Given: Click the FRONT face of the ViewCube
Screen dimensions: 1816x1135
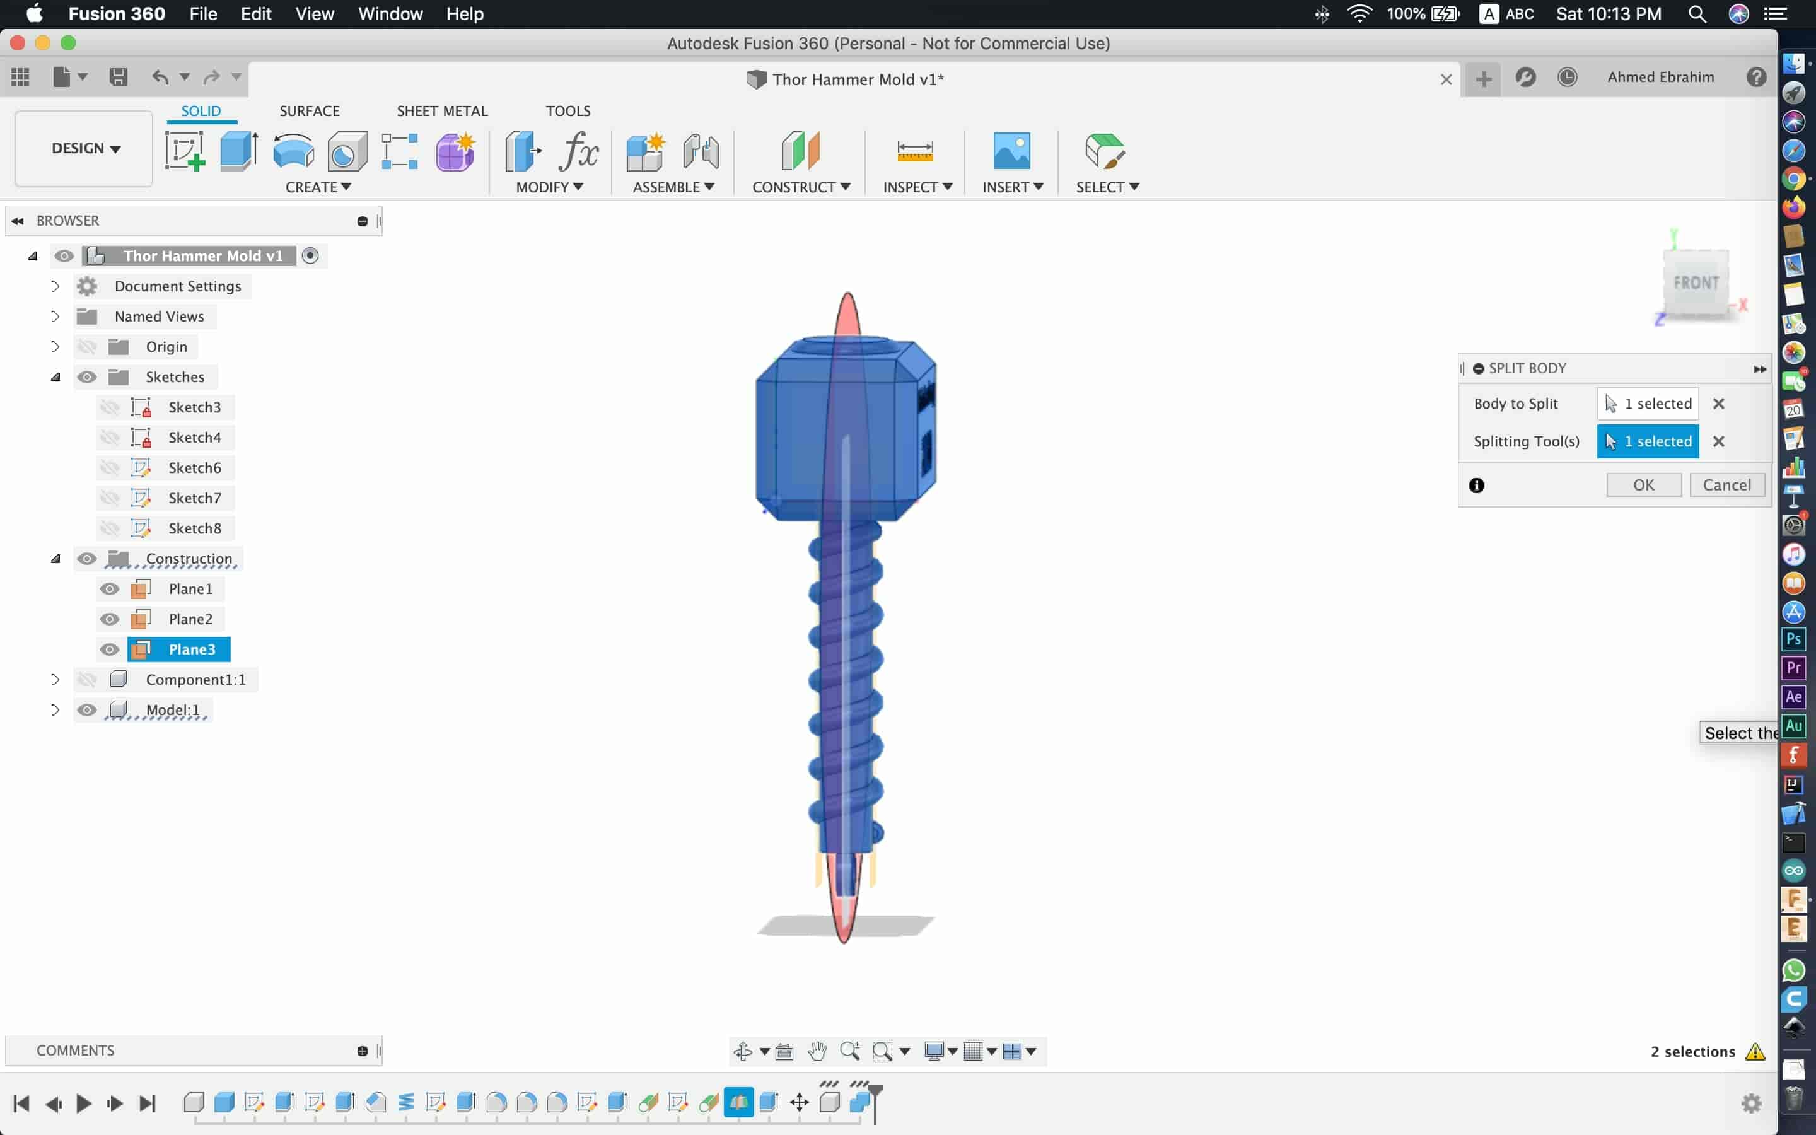Looking at the screenshot, I should point(1696,283).
